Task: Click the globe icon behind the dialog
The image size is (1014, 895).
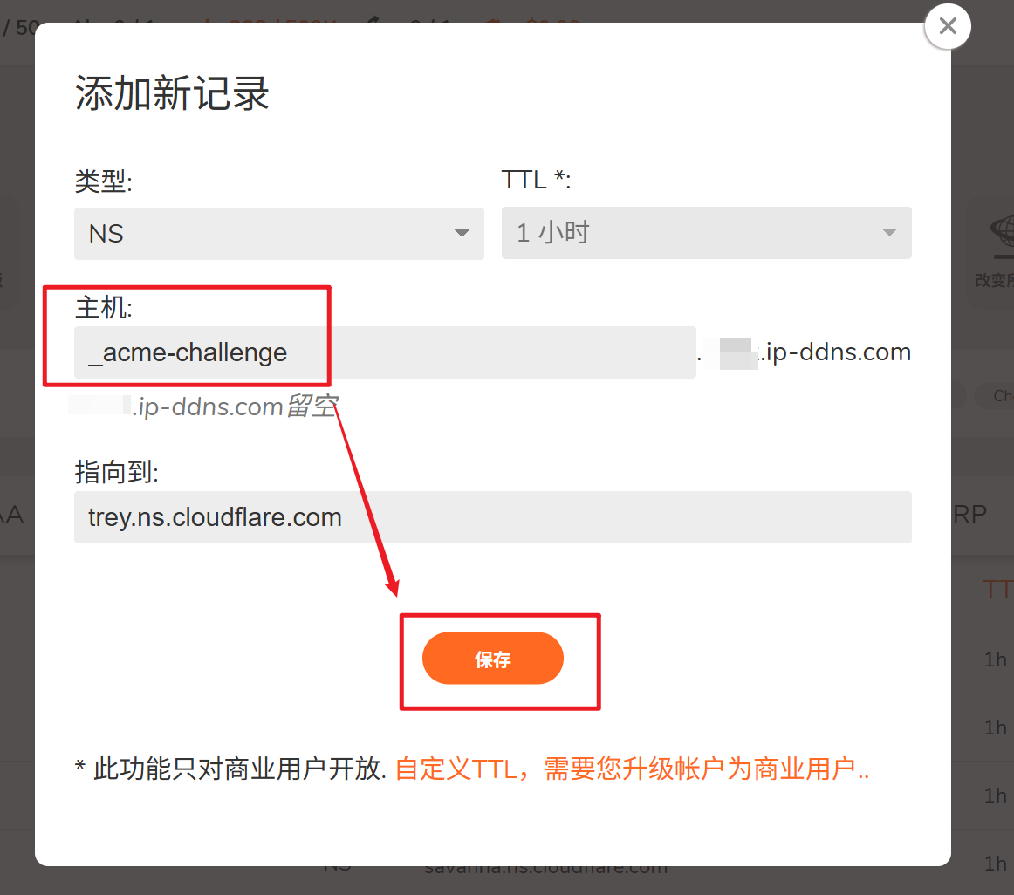Action: click(1003, 231)
